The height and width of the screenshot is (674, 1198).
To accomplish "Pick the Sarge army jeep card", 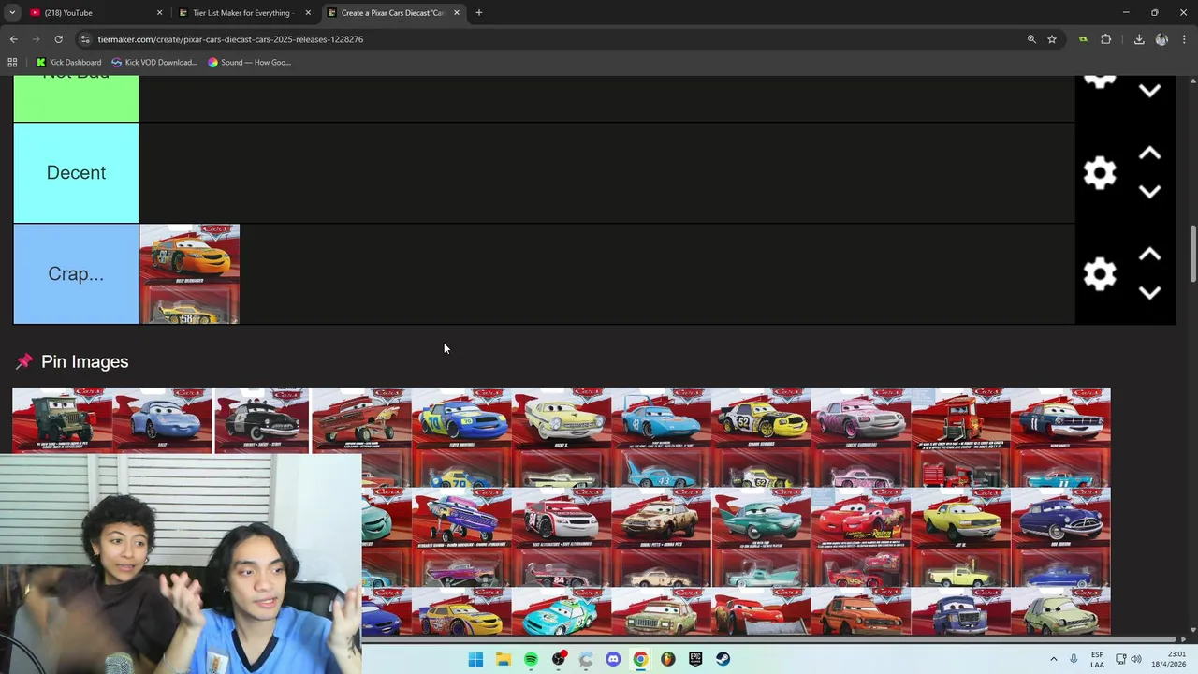I will click(x=62, y=420).
